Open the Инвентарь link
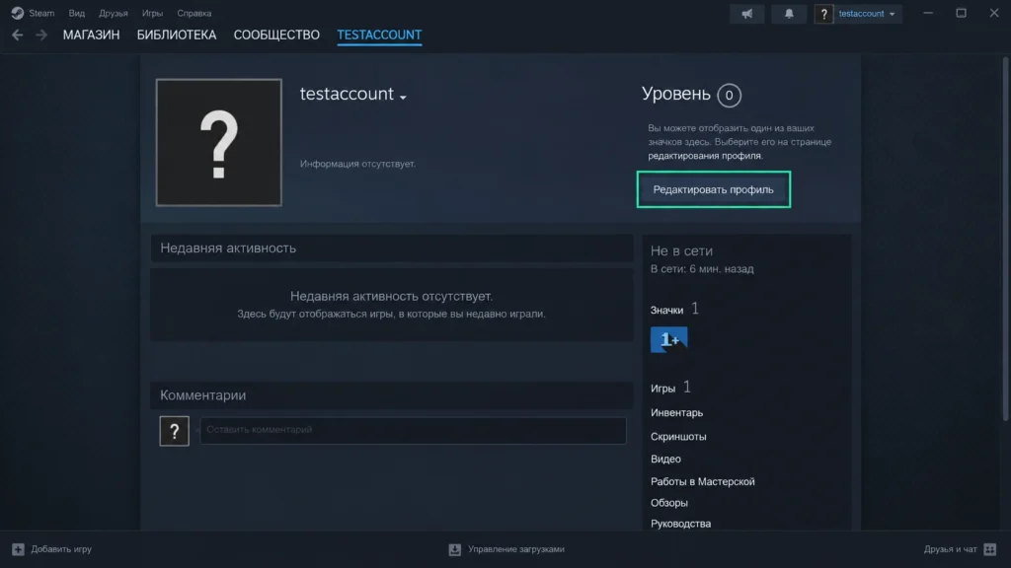 coord(676,413)
